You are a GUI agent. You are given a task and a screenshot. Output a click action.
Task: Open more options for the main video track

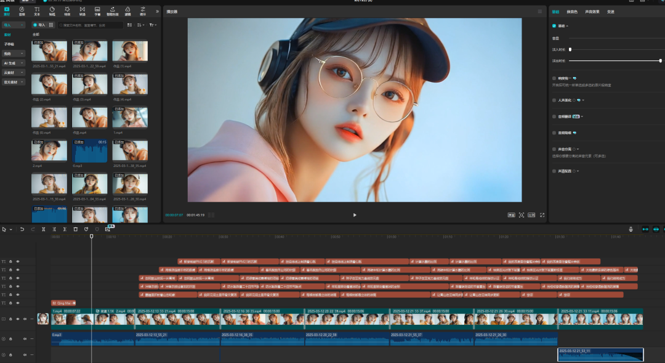point(32,319)
